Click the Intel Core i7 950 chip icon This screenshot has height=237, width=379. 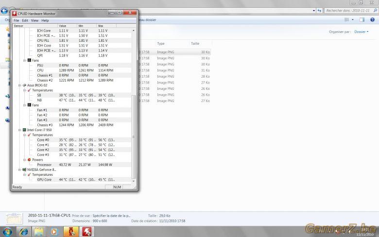pyautogui.click(x=24, y=130)
